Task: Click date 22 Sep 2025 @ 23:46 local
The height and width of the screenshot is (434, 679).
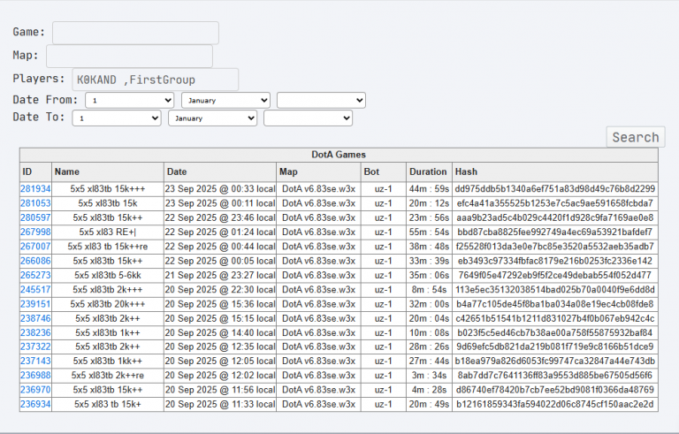Action: coord(220,217)
